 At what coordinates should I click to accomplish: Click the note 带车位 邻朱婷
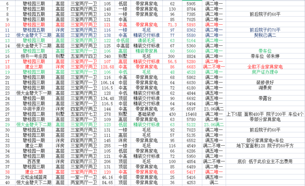pos(265,56)
